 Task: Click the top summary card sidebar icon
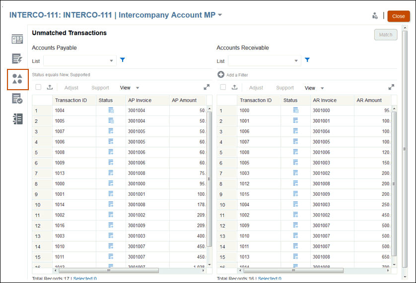[x=17, y=40]
